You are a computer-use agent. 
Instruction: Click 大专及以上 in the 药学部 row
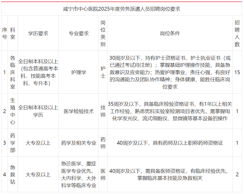point(38,143)
